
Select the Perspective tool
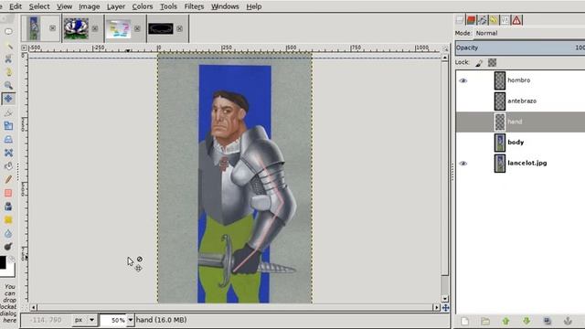pos(8,139)
